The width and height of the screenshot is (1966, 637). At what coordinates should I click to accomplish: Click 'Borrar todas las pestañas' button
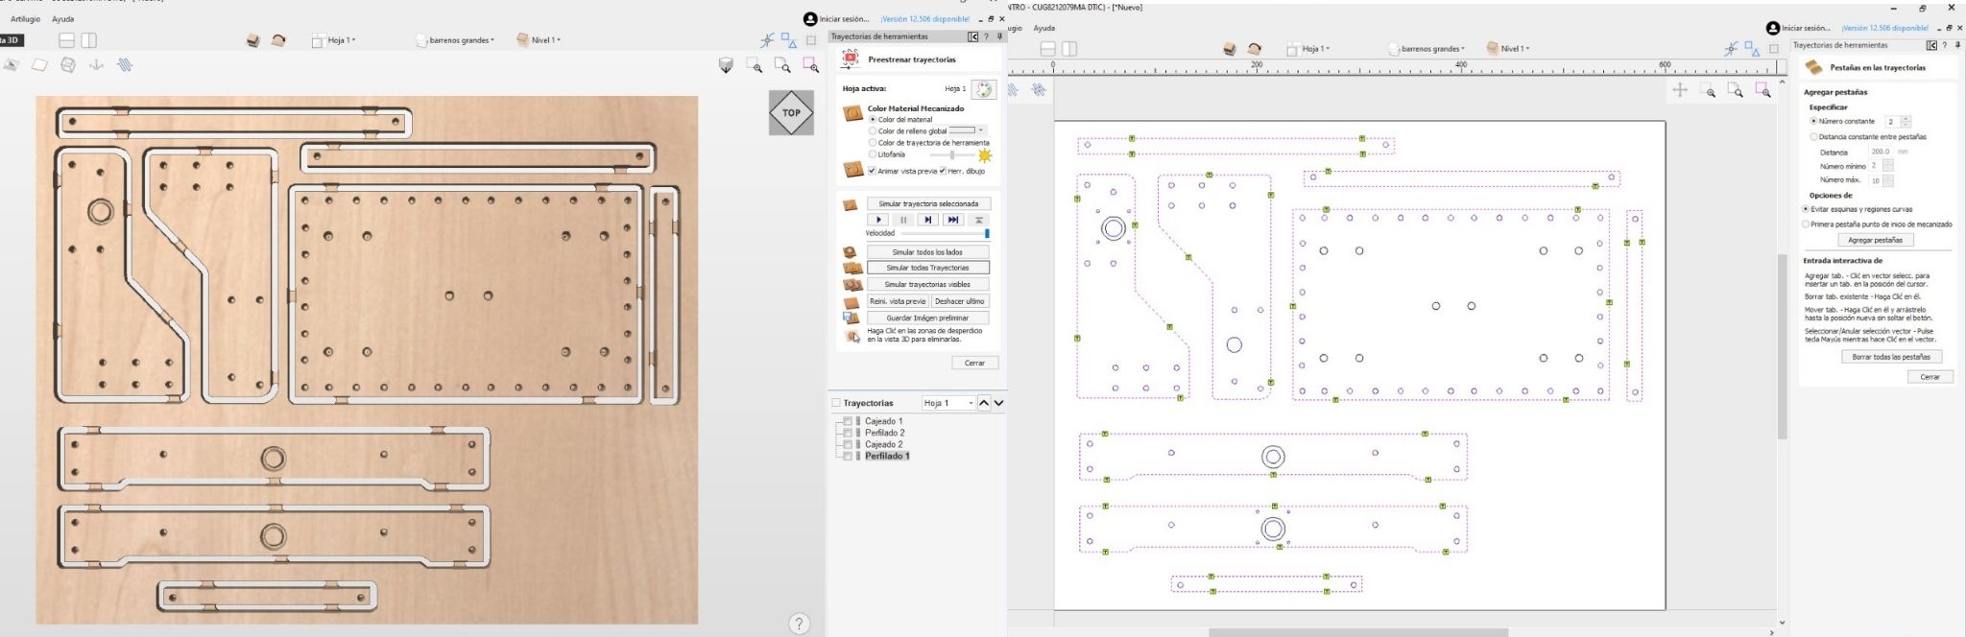(1890, 357)
